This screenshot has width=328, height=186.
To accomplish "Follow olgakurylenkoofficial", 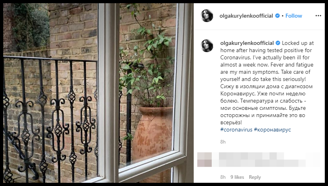I will coord(294,16).
